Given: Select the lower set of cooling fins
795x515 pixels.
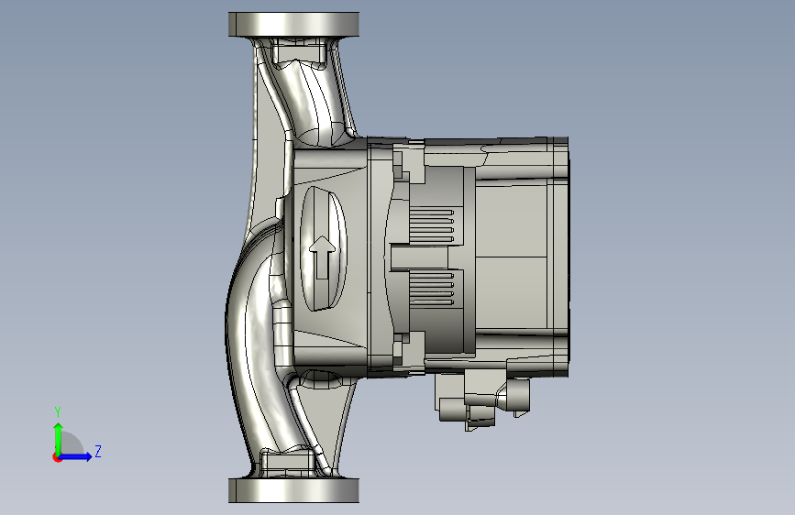Looking at the screenshot, I should pyautogui.click(x=432, y=289).
